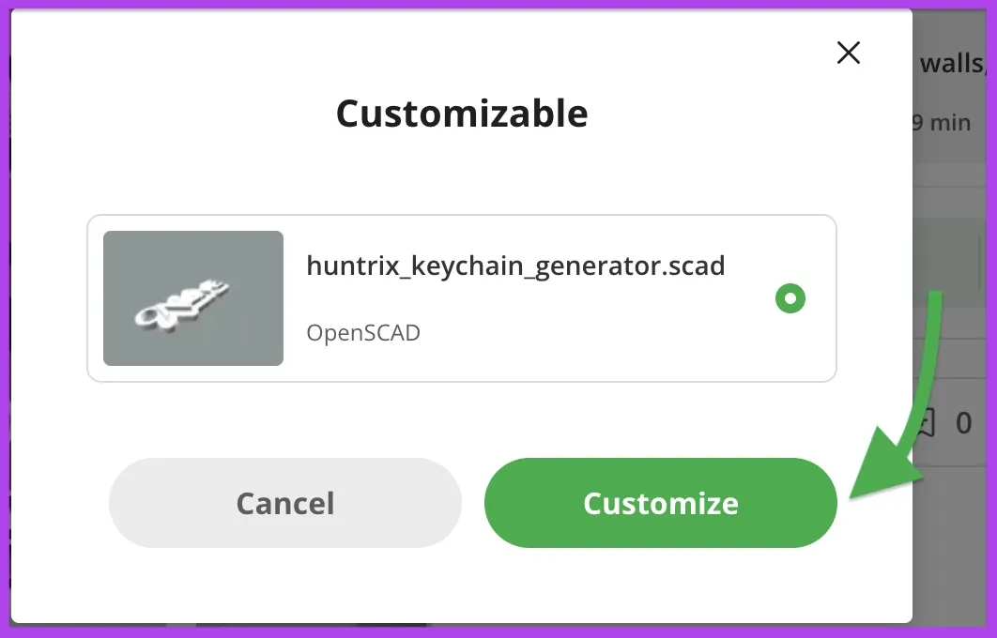Click the "walls" text in the background page
Image resolution: width=997 pixels, height=638 pixels.
[x=952, y=64]
